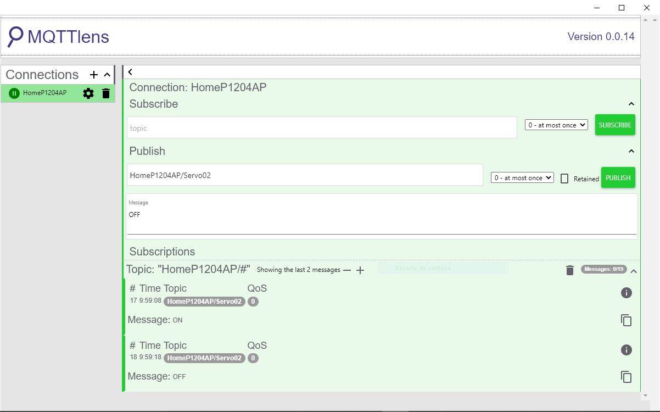Close the MQTTlens window
The image size is (660, 412).
click(x=647, y=8)
